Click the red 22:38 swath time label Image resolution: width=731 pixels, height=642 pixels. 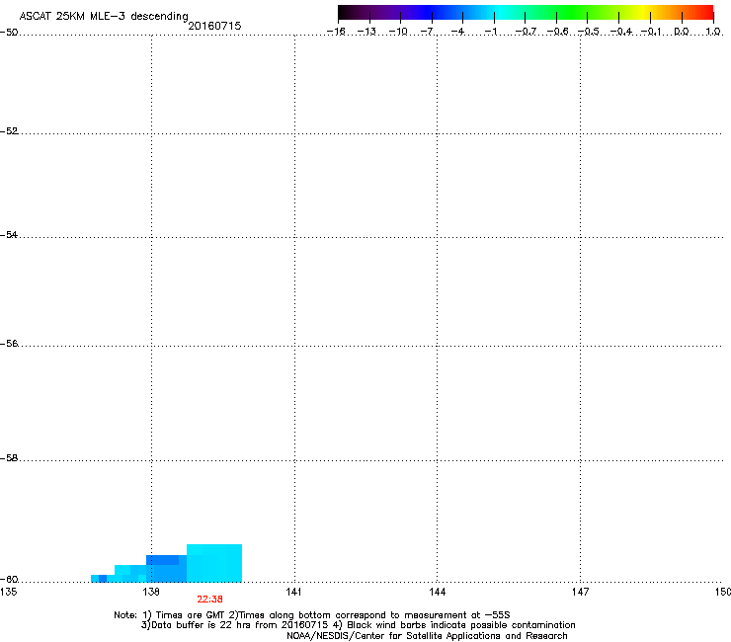click(209, 600)
